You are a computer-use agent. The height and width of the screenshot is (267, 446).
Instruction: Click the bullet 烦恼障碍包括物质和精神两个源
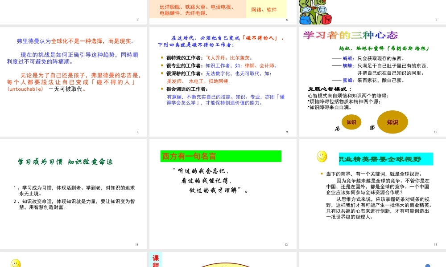coord(344,101)
